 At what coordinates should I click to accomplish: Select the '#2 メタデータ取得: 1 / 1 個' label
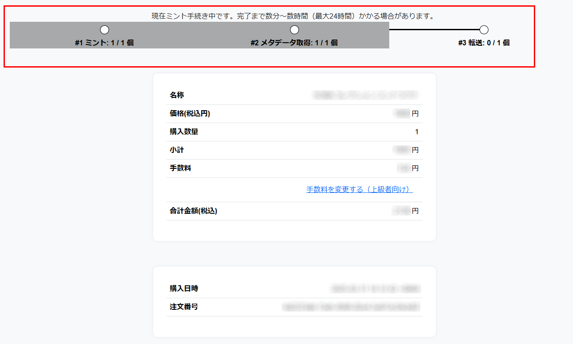tap(294, 43)
